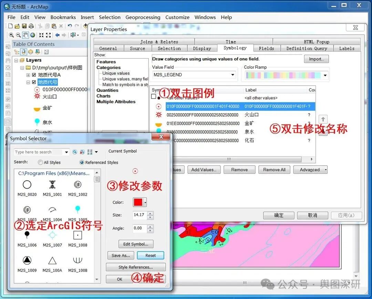Select the M2S_1009 symbol

point(27,264)
